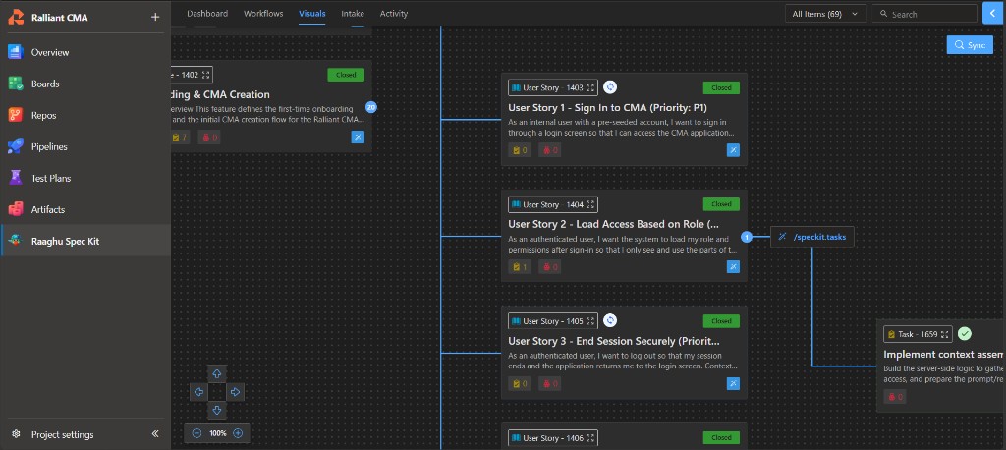Open Boards in the sidebar
The image size is (1006, 450).
click(x=85, y=84)
